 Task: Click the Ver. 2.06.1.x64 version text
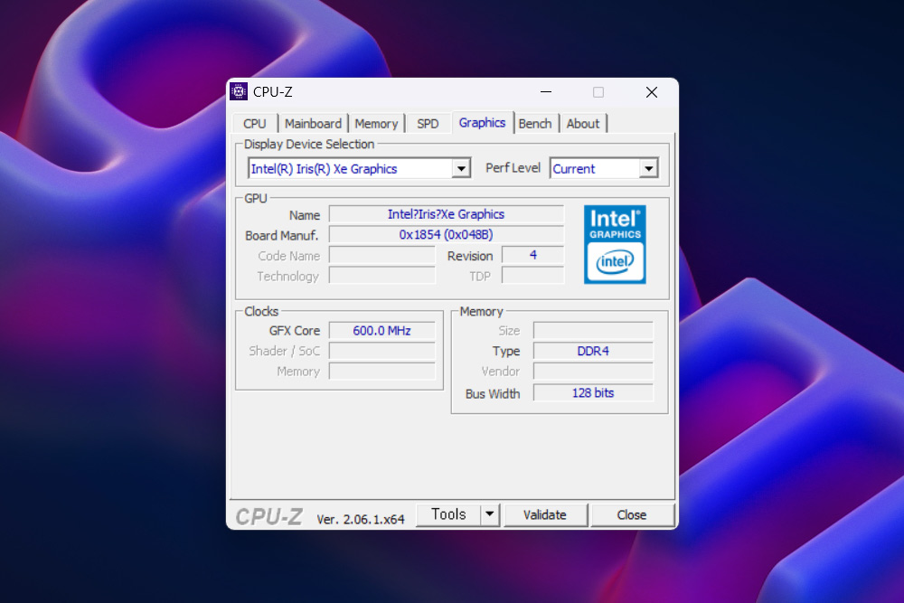361,519
